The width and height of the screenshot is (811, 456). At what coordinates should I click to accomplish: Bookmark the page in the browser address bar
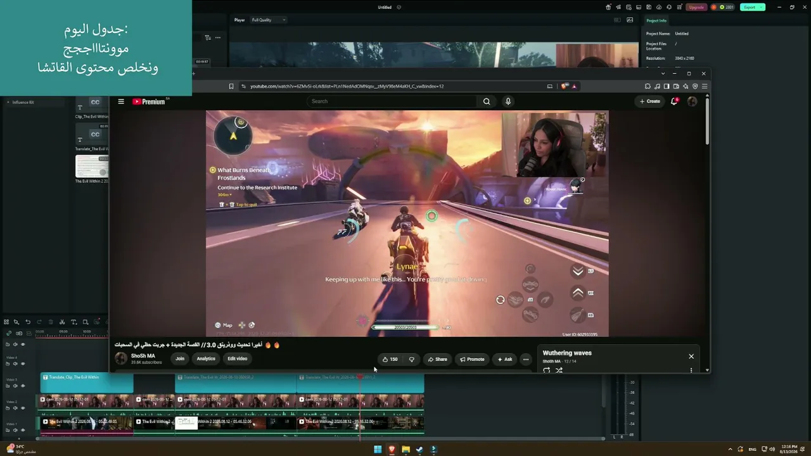tap(231, 86)
